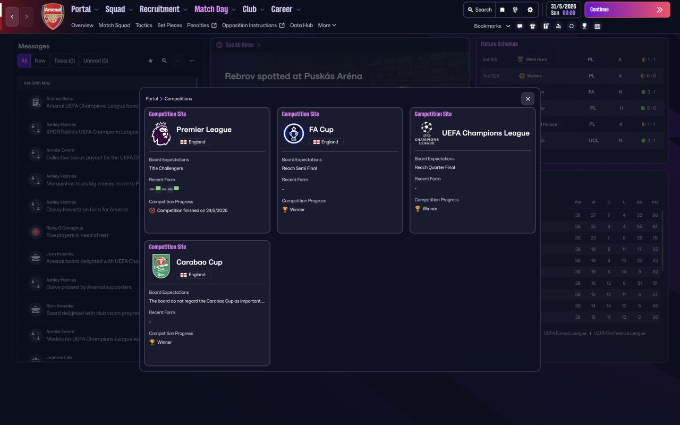This screenshot has height=425, width=680.
Task: Close the Competitions popup
Action: tap(528, 99)
